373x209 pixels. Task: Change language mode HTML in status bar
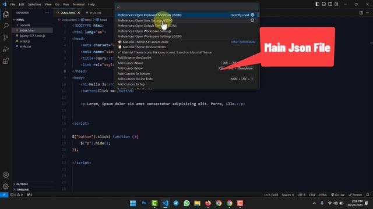pos(323,195)
